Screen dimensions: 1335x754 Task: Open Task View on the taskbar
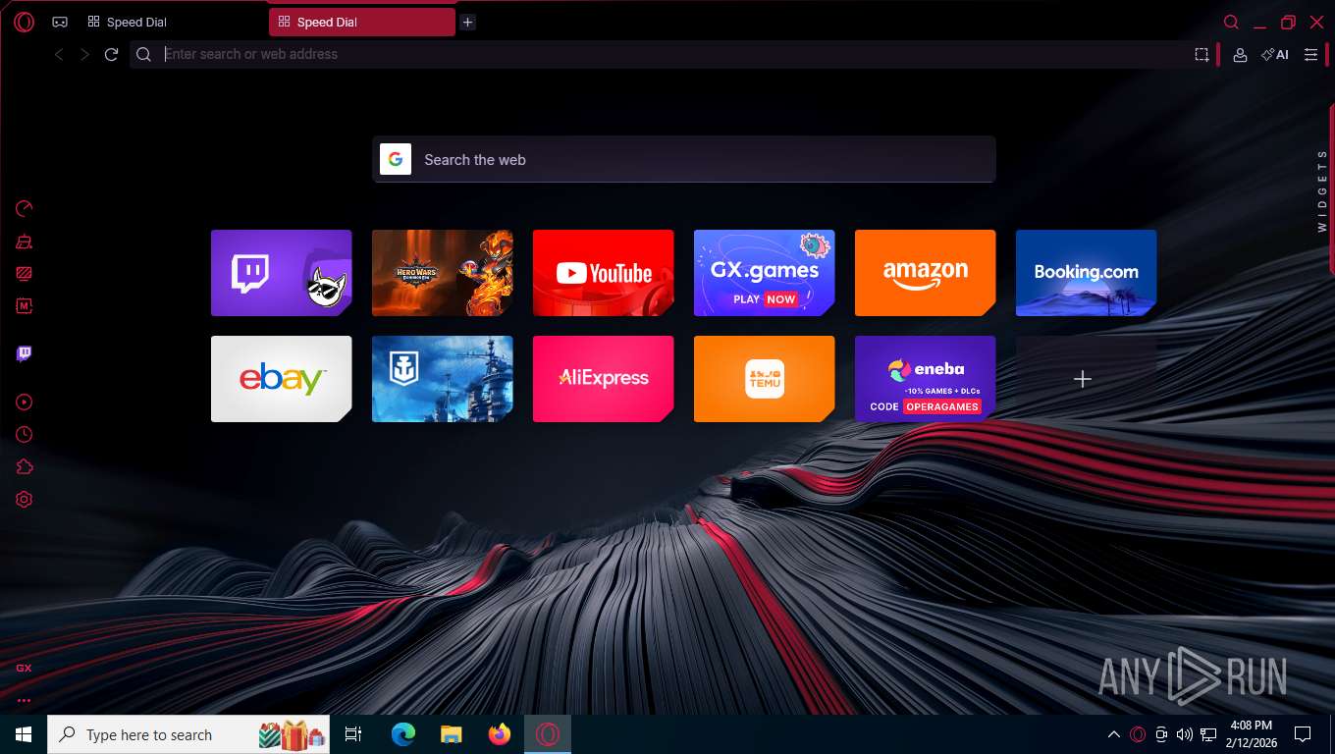click(x=353, y=734)
